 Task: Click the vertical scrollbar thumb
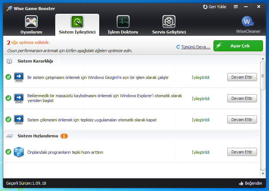(x=263, y=76)
